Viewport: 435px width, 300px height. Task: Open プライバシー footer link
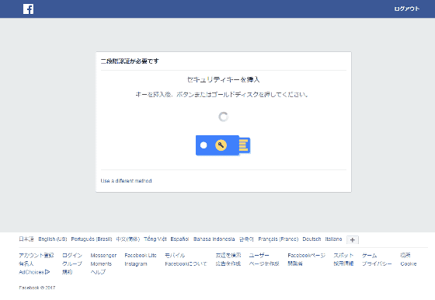[x=377, y=263]
